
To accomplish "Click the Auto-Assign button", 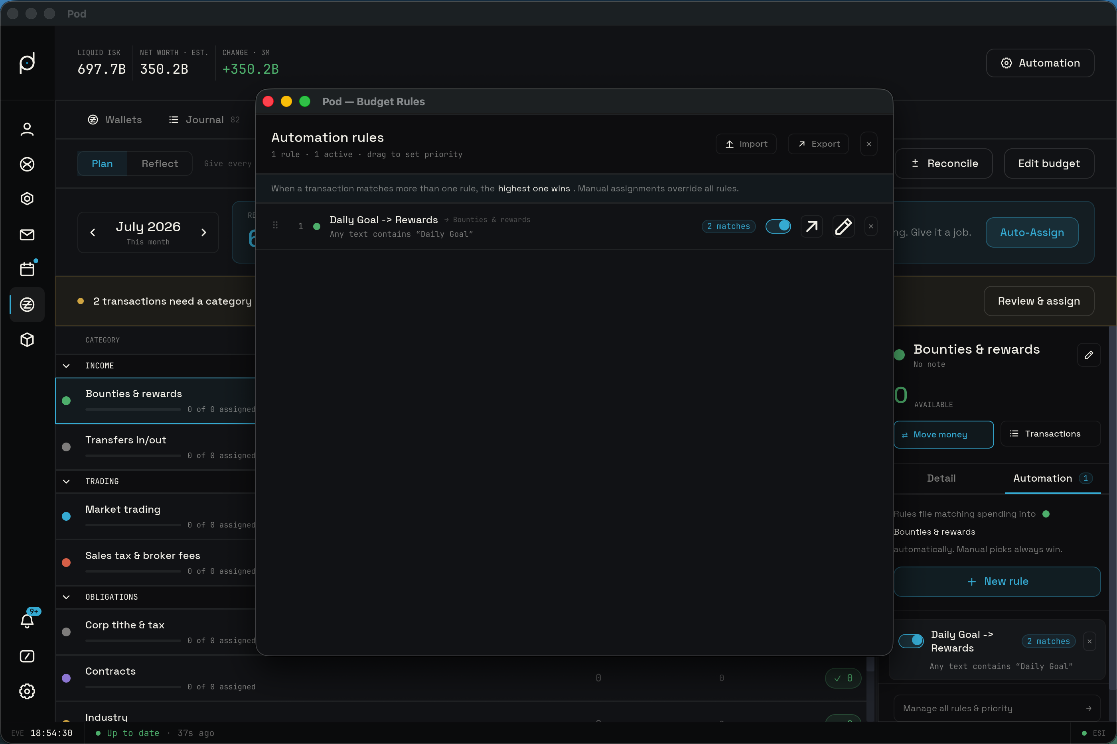I will point(1032,232).
